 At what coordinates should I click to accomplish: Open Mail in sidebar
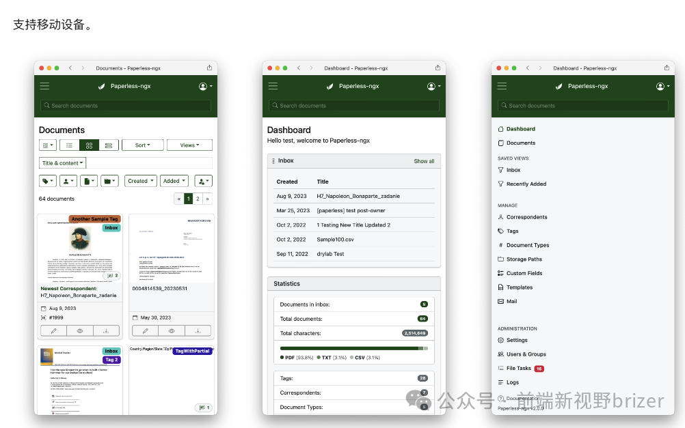[x=507, y=302]
